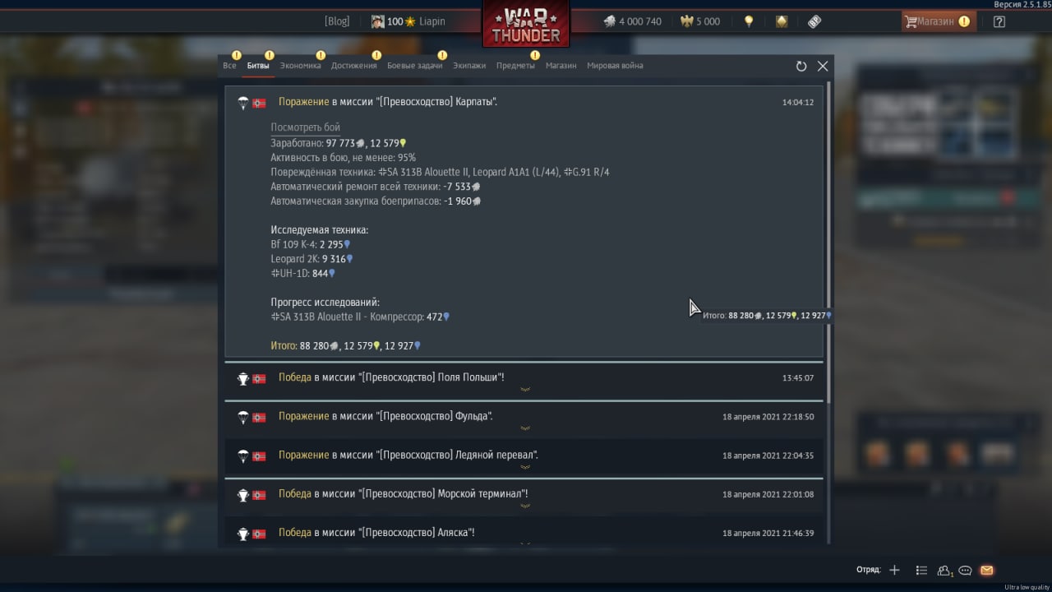Click the list icon in the bottom bar

pyautogui.click(x=921, y=570)
